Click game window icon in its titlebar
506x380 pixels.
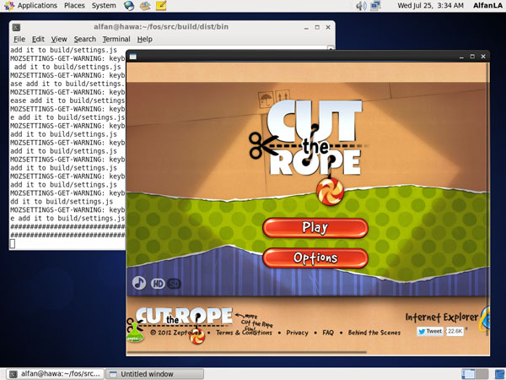[x=132, y=57]
